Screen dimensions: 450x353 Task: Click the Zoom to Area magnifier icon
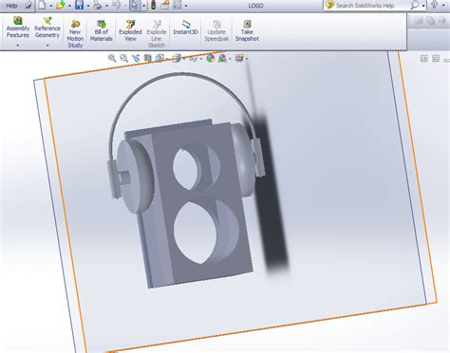(123, 58)
